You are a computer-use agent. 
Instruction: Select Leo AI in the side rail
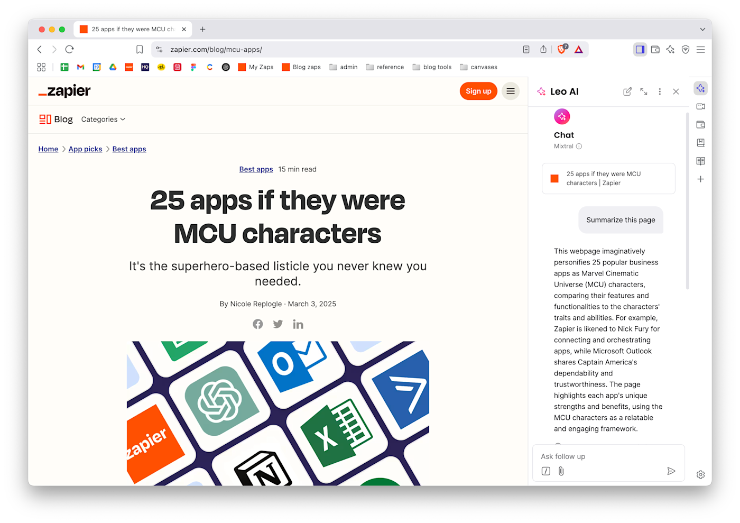(x=701, y=88)
